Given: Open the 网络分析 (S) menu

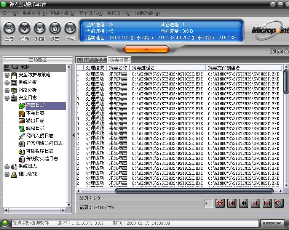Looking at the screenshot, I should [63, 13].
